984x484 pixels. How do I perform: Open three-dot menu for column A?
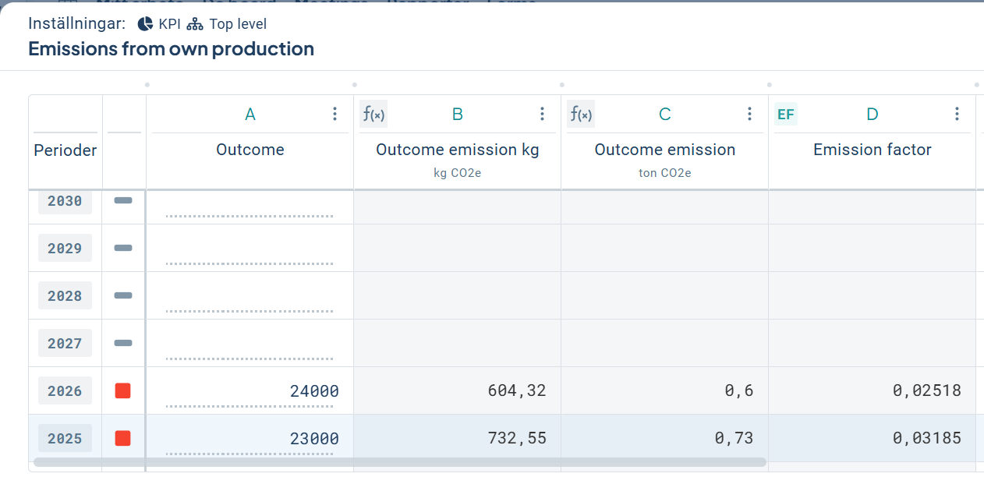tap(334, 115)
